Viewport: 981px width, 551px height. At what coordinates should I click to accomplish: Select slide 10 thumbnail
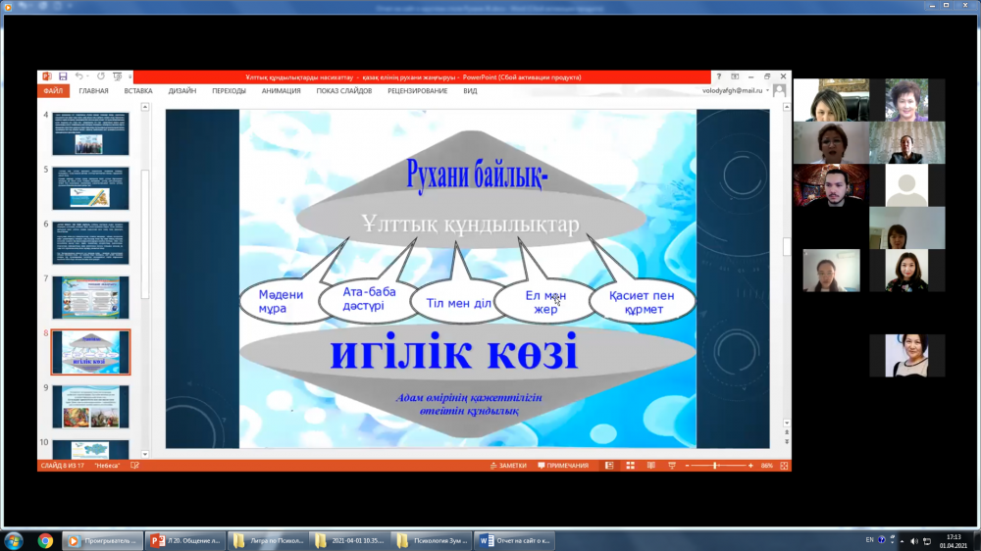[90, 449]
